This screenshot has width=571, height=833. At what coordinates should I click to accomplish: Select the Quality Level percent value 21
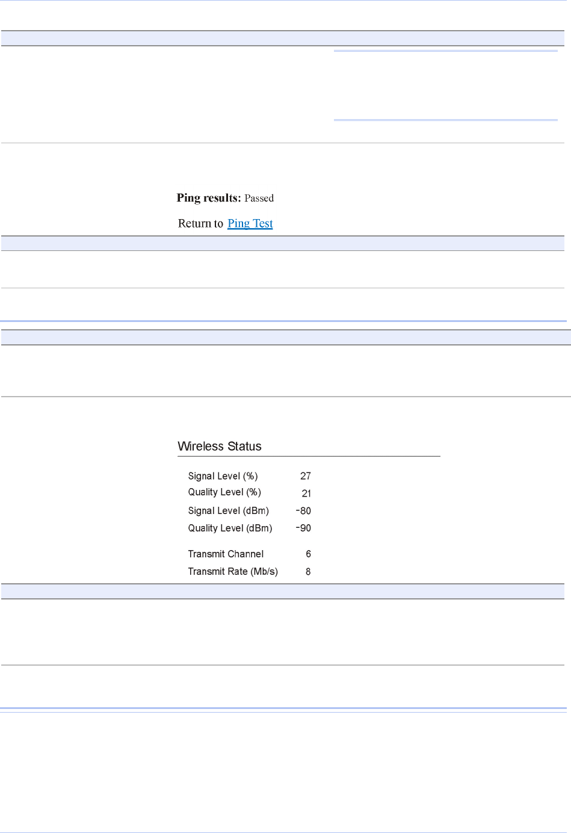[x=306, y=494]
